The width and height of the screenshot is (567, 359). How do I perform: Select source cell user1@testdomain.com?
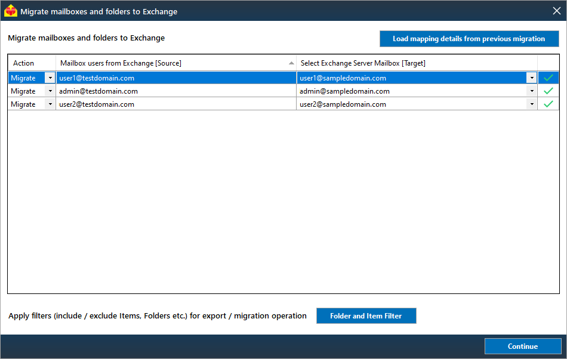[x=176, y=78]
